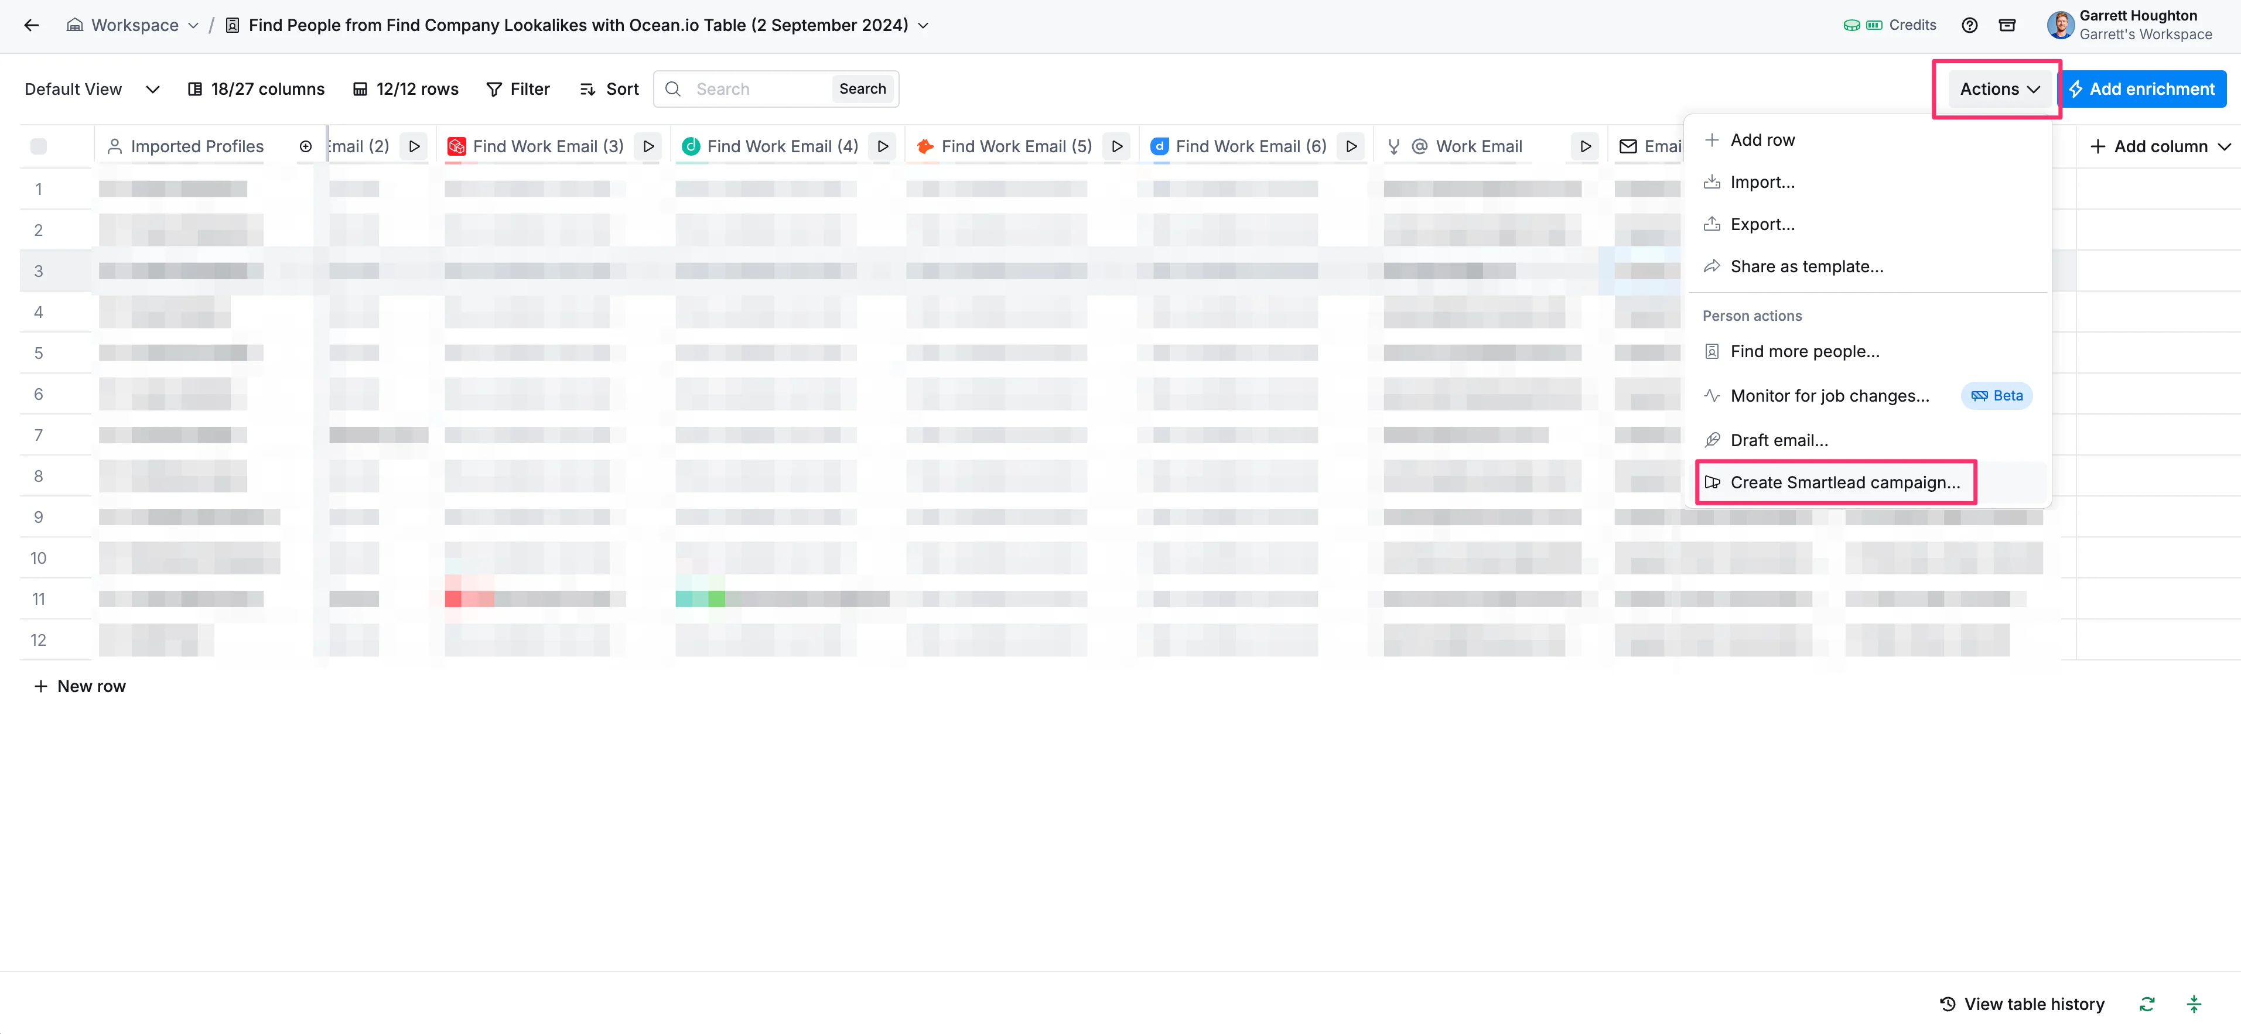
Task: Click the collapse icon in the bottom-right corner
Action: (x=2194, y=1005)
